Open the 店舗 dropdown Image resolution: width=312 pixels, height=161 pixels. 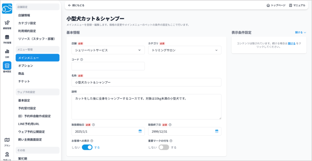click(108, 50)
